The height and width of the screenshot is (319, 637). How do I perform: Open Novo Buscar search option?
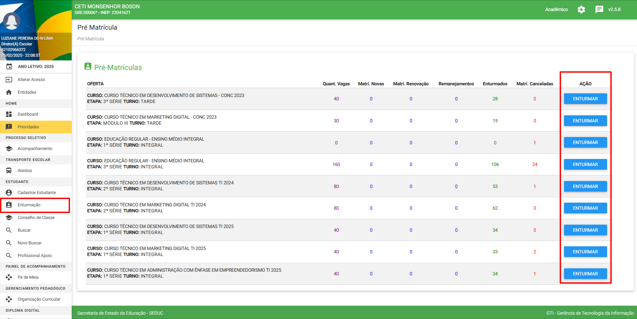[x=30, y=243]
